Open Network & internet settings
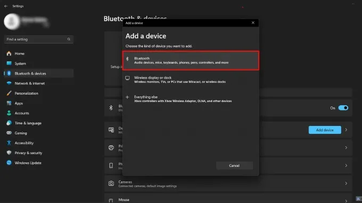Viewport: 362px width, 203px height. pyautogui.click(x=39, y=83)
